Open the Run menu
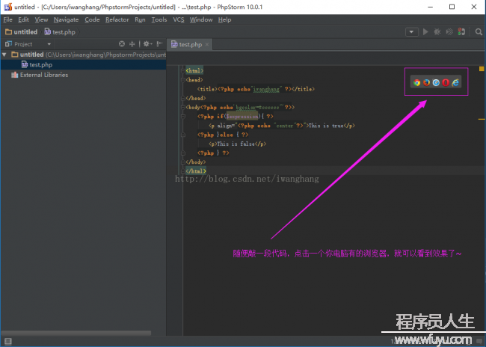 coord(140,19)
